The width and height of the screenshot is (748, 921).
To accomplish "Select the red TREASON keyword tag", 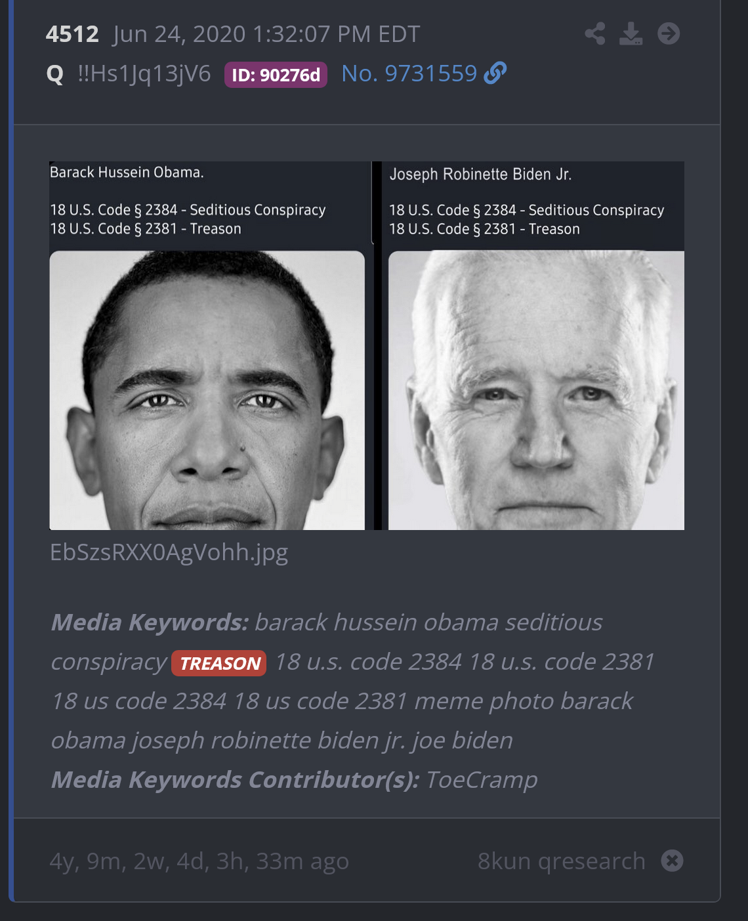I will tap(218, 663).
